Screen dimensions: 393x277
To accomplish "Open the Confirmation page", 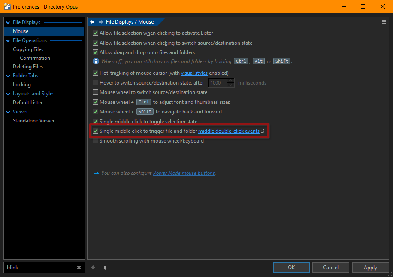I will pyautogui.click(x=35, y=58).
